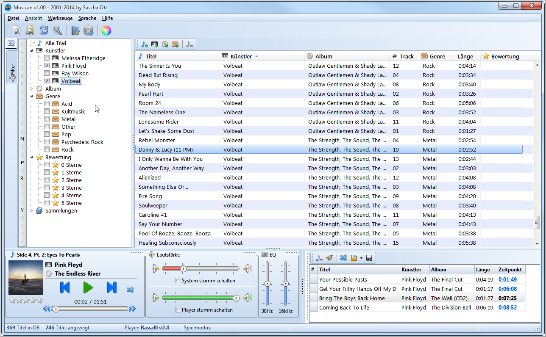The image size is (546, 337).
Task: Expand the Album tree node
Action: pyautogui.click(x=32, y=88)
